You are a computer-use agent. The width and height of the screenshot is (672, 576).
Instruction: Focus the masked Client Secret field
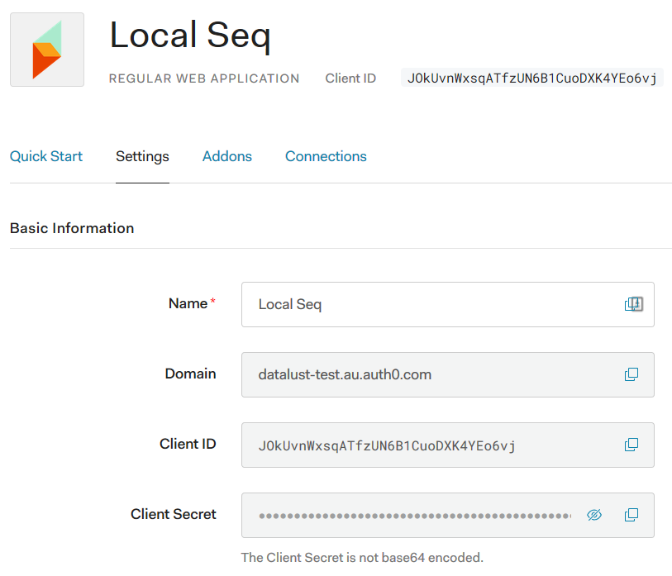[447, 515]
